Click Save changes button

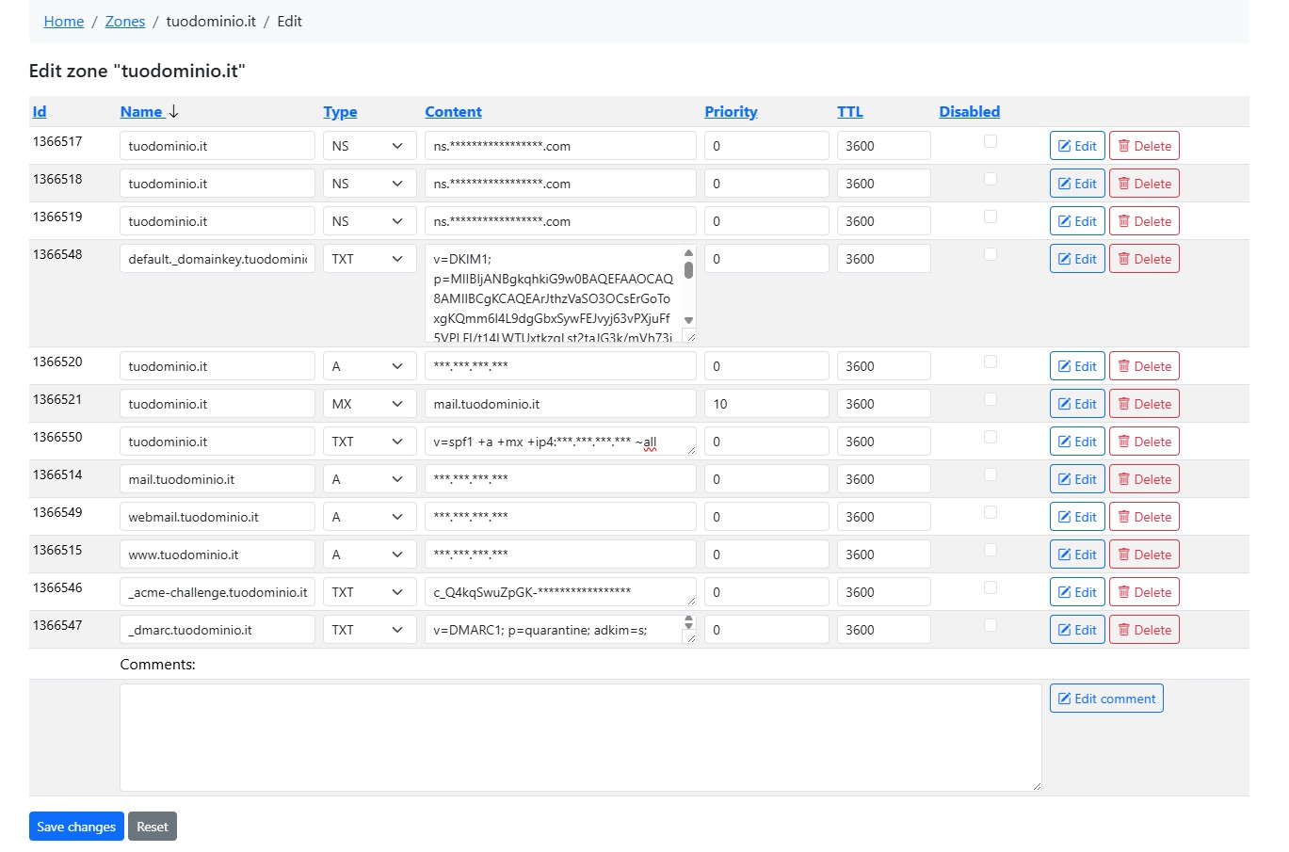(76, 827)
